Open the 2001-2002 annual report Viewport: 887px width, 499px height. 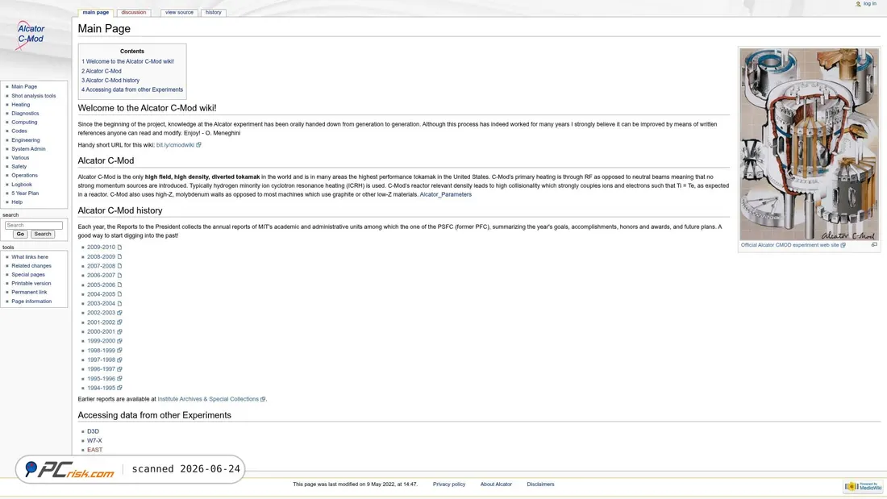101,322
